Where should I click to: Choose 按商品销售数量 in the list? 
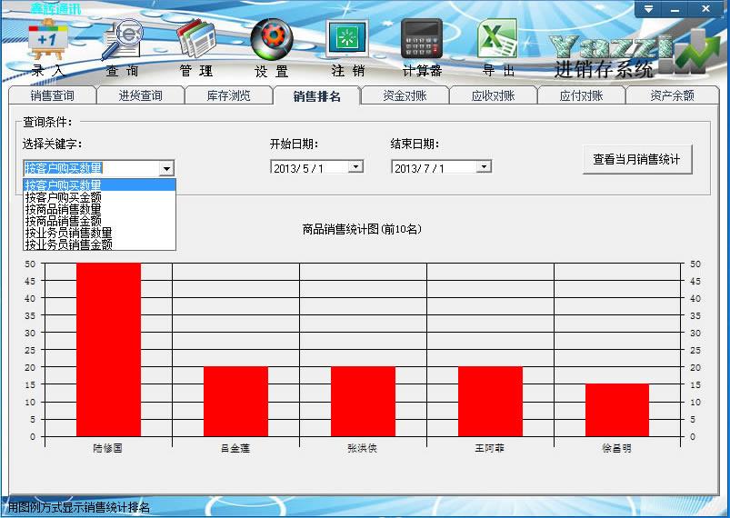[x=100, y=209]
